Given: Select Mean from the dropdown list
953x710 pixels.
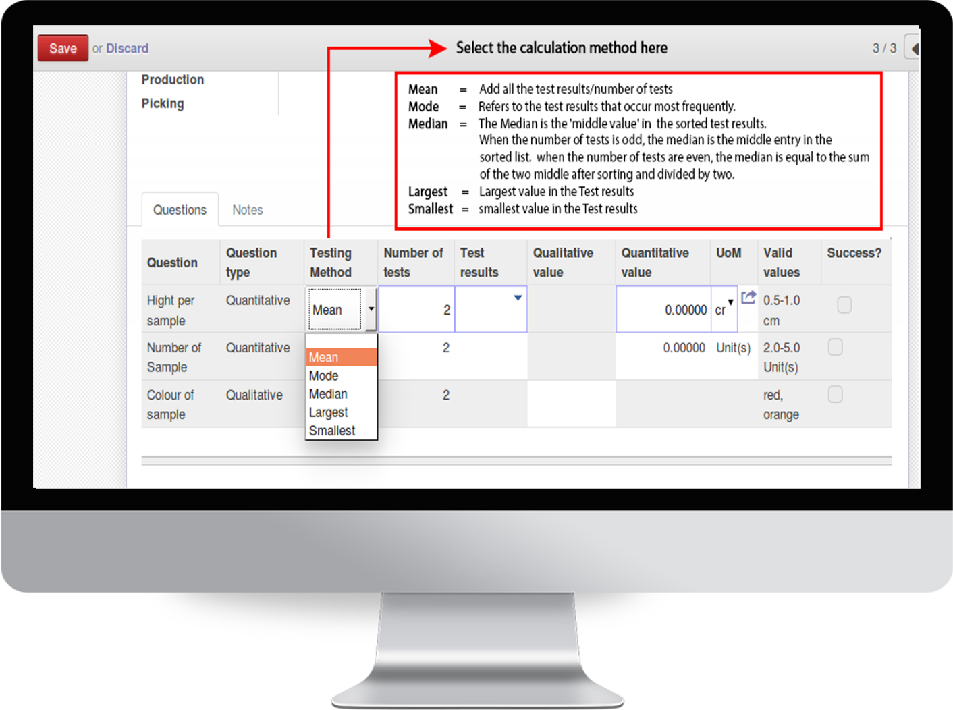Looking at the screenshot, I should pos(342,357).
